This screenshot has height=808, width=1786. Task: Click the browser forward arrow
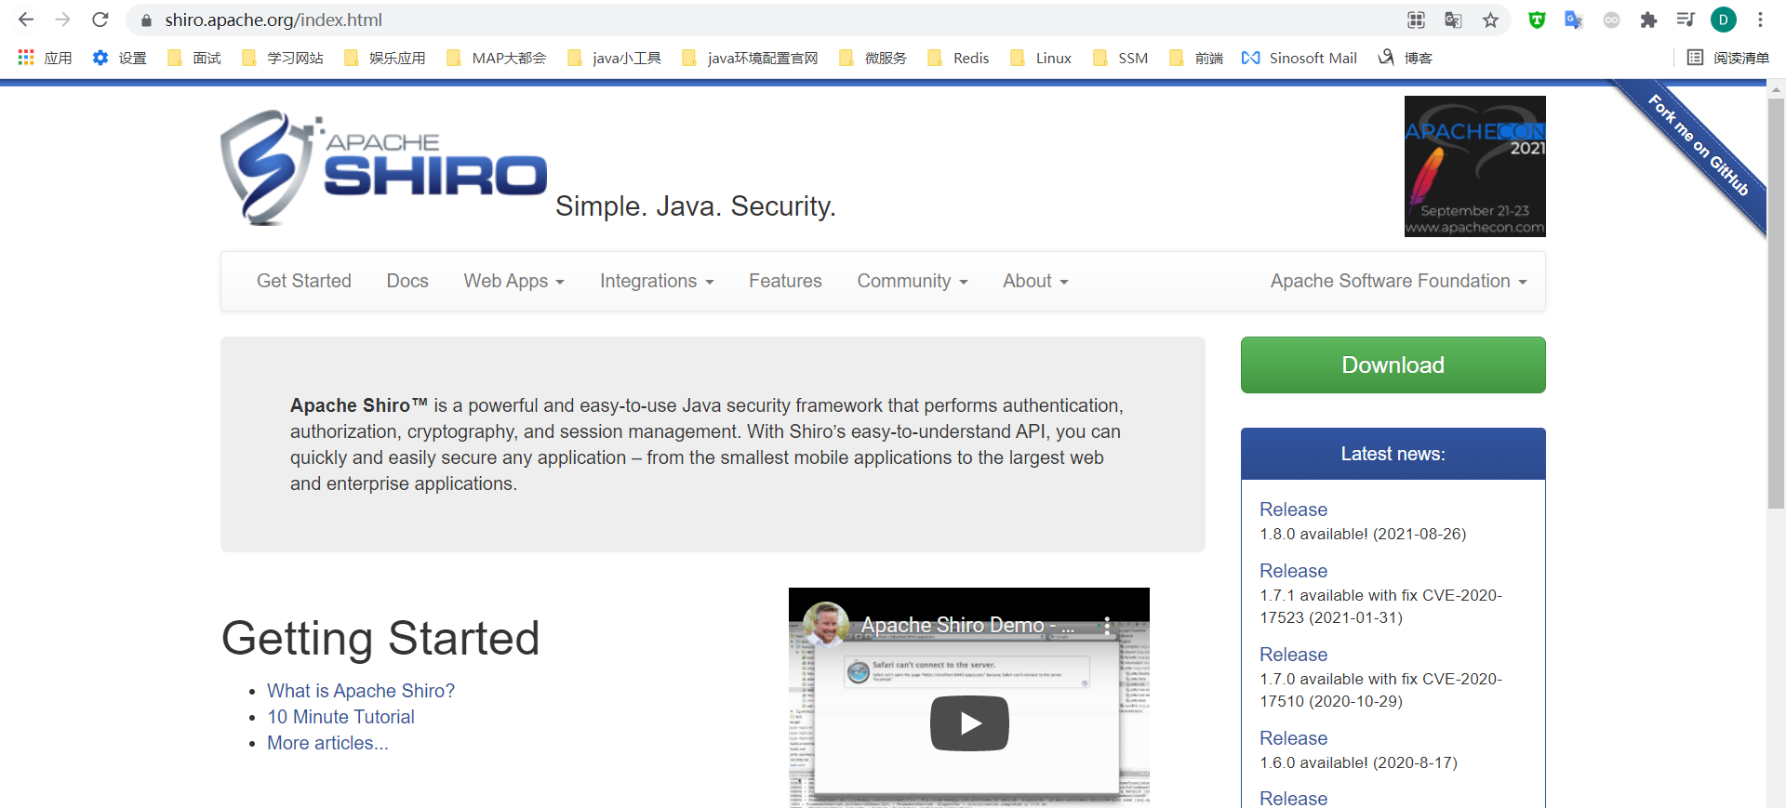point(63,20)
